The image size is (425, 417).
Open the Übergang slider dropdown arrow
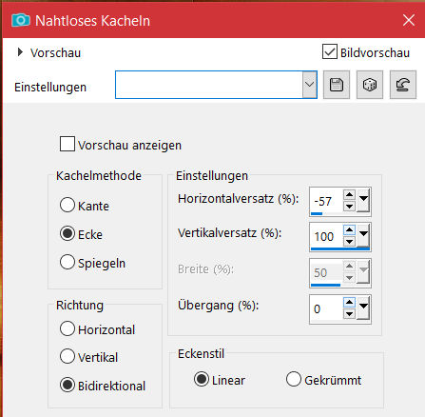click(363, 308)
